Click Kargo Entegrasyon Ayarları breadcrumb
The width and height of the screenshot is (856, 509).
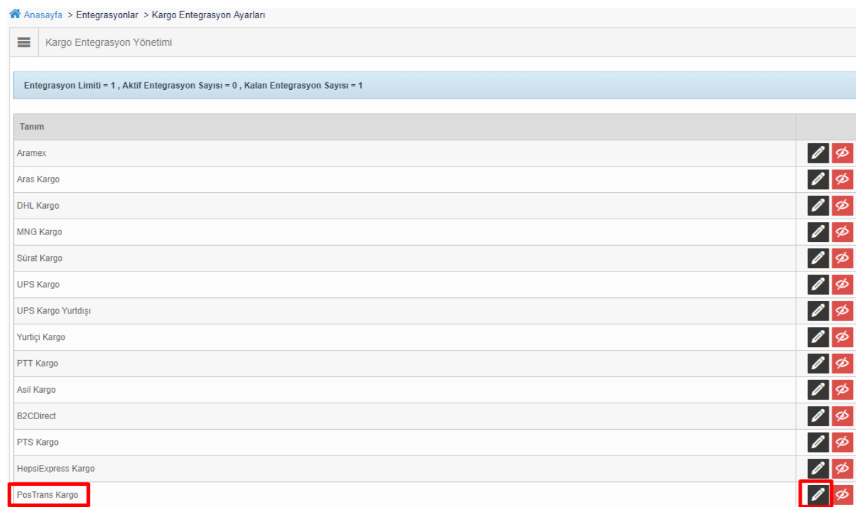(209, 15)
